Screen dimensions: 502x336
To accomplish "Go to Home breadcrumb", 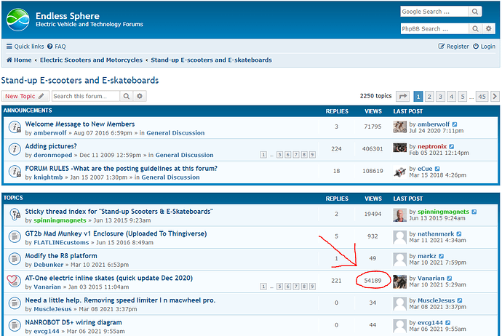I will pos(19,60).
